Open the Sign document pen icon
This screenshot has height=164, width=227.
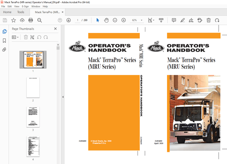[191, 20]
